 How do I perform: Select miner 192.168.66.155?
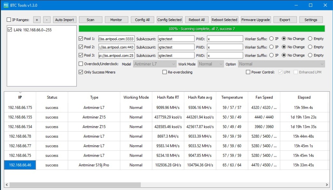pos(20,117)
